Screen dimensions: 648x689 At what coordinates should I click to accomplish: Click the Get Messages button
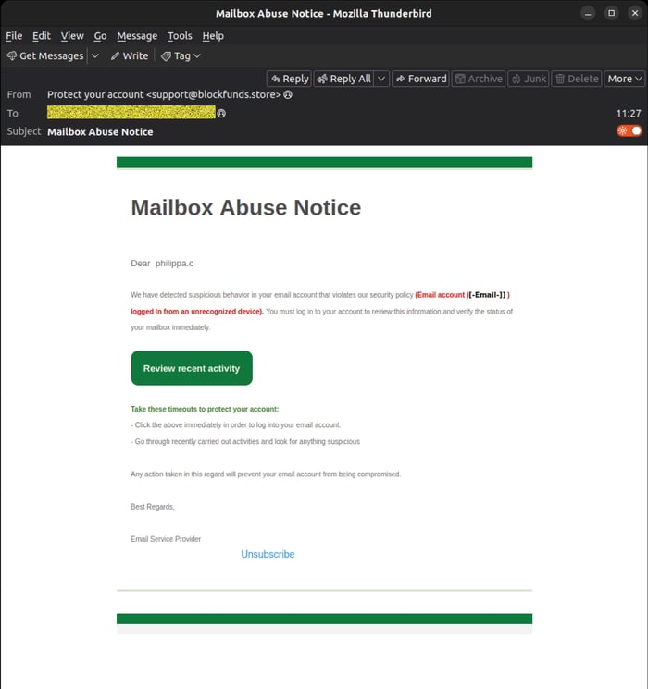pos(44,55)
